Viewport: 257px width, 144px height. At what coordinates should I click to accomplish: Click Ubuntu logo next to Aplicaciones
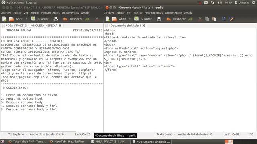pyautogui.click(x=3, y=2)
